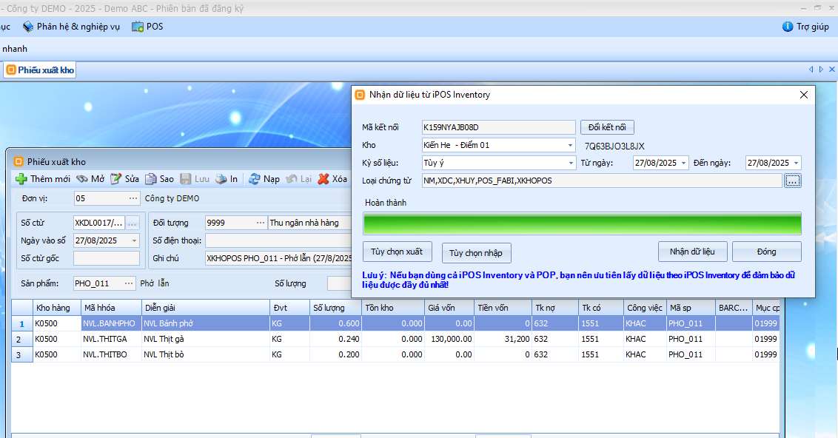Delete the voucher with the Xóa icon
838x438 pixels.
[324, 179]
